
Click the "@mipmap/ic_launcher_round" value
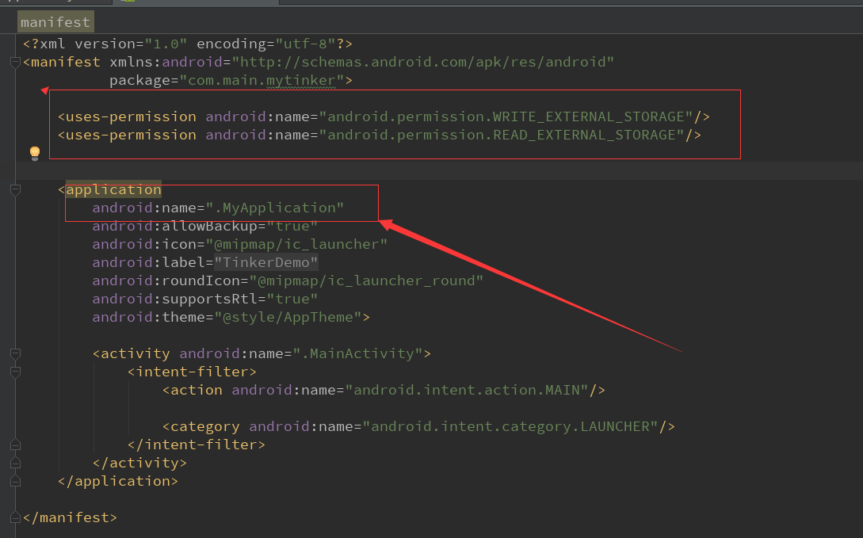[366, 280]
